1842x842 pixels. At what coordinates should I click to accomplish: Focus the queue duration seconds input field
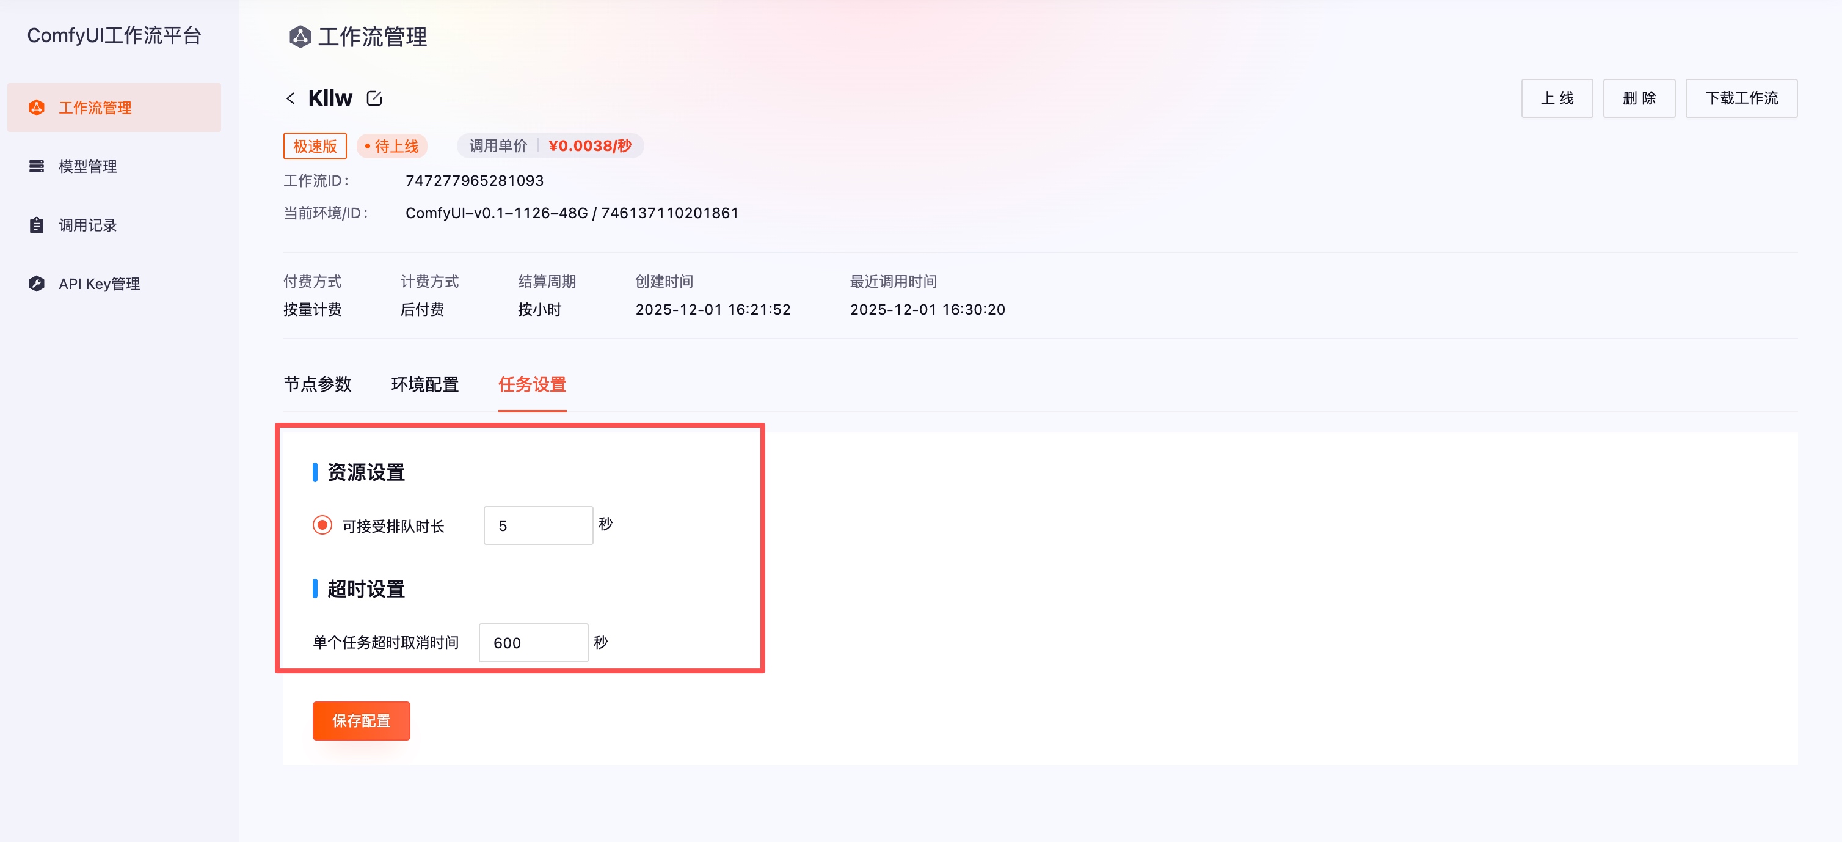537,525
